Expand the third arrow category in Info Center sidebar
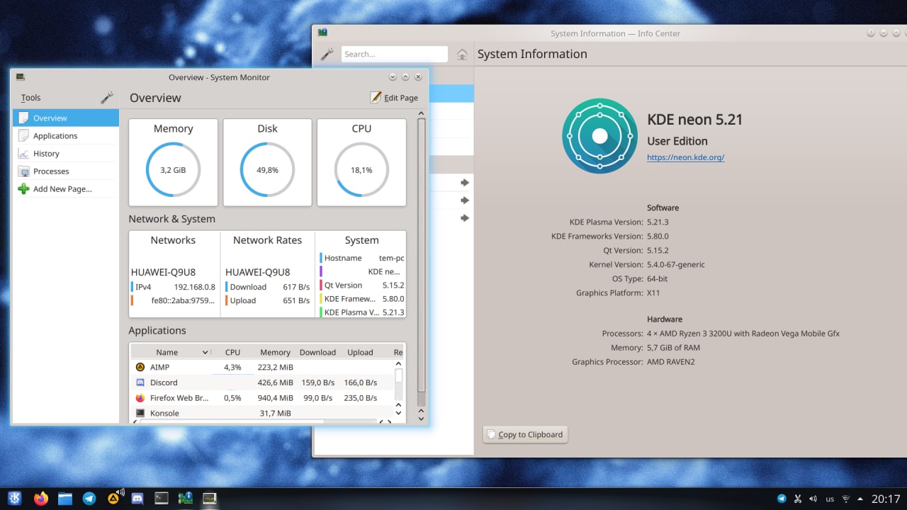 point(465,218)
